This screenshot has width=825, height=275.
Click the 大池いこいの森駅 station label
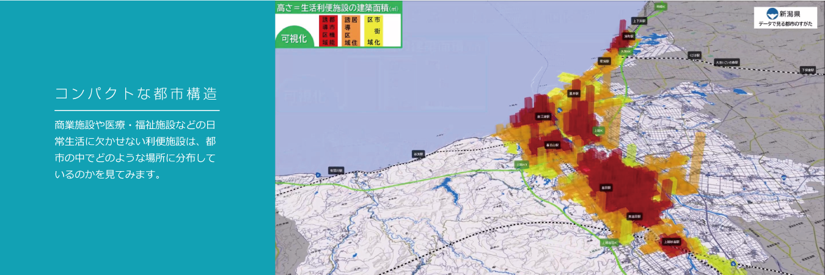(726, 62)
